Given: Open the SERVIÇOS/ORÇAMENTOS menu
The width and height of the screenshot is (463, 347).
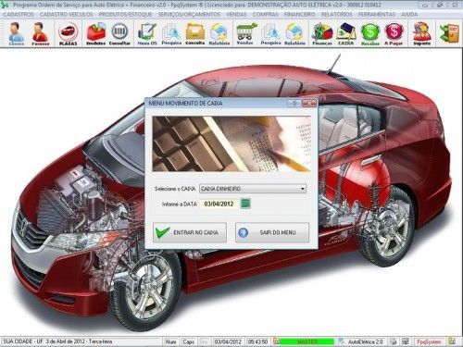Looking at the screenshot, I should click(x=189, y=15).
